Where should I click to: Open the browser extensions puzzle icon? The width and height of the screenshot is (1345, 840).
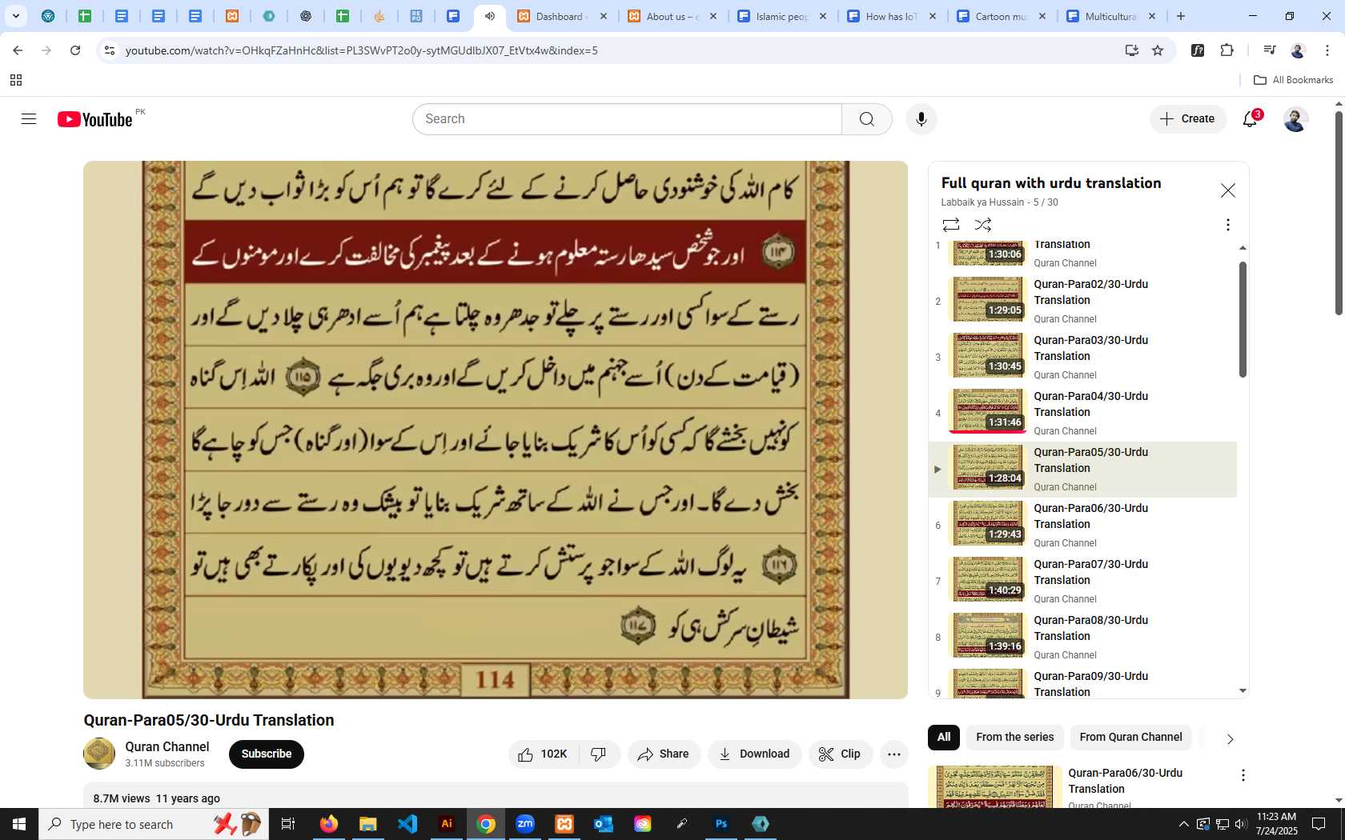(1227, 50)
